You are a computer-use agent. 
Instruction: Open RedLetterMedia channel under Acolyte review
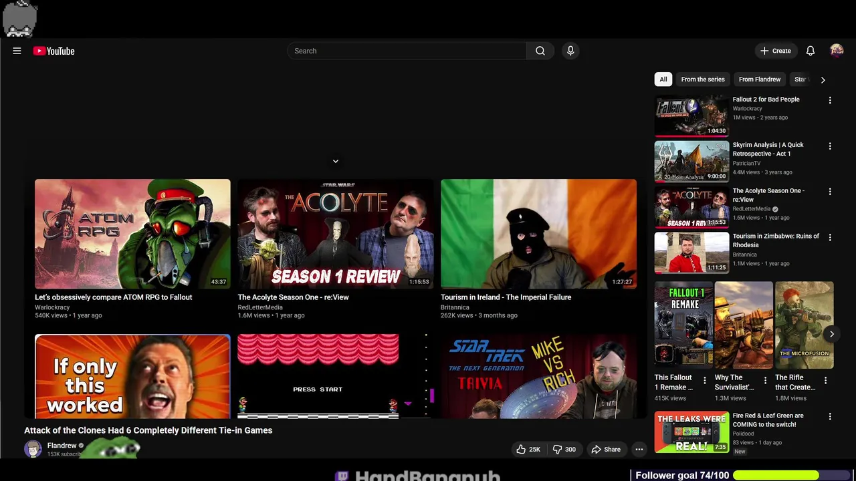[x=260, y=307]
